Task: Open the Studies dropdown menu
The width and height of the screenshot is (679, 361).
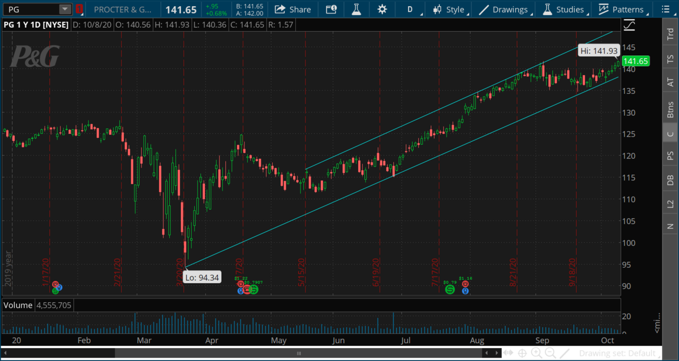Action: (564, 9)
